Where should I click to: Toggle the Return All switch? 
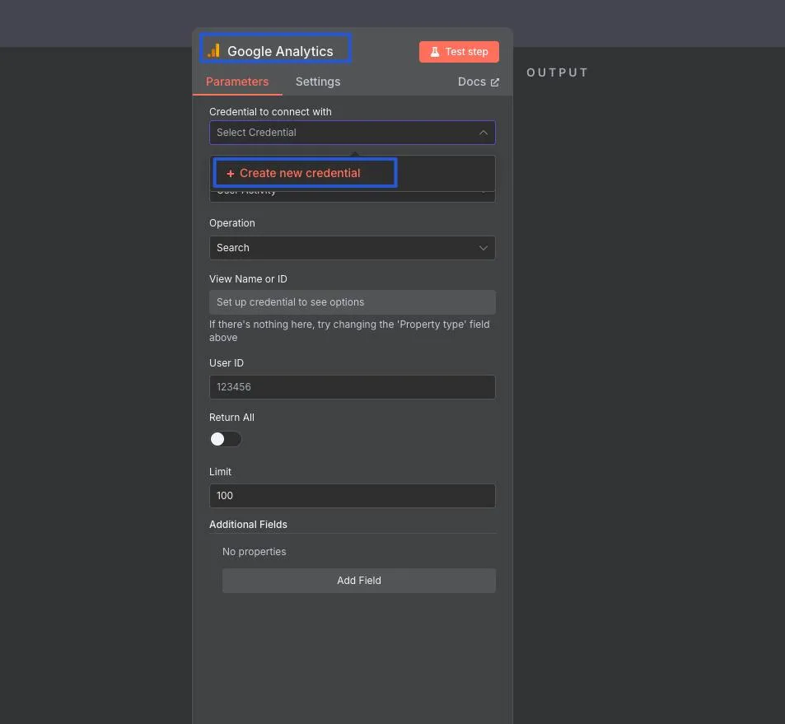(225, 439)
